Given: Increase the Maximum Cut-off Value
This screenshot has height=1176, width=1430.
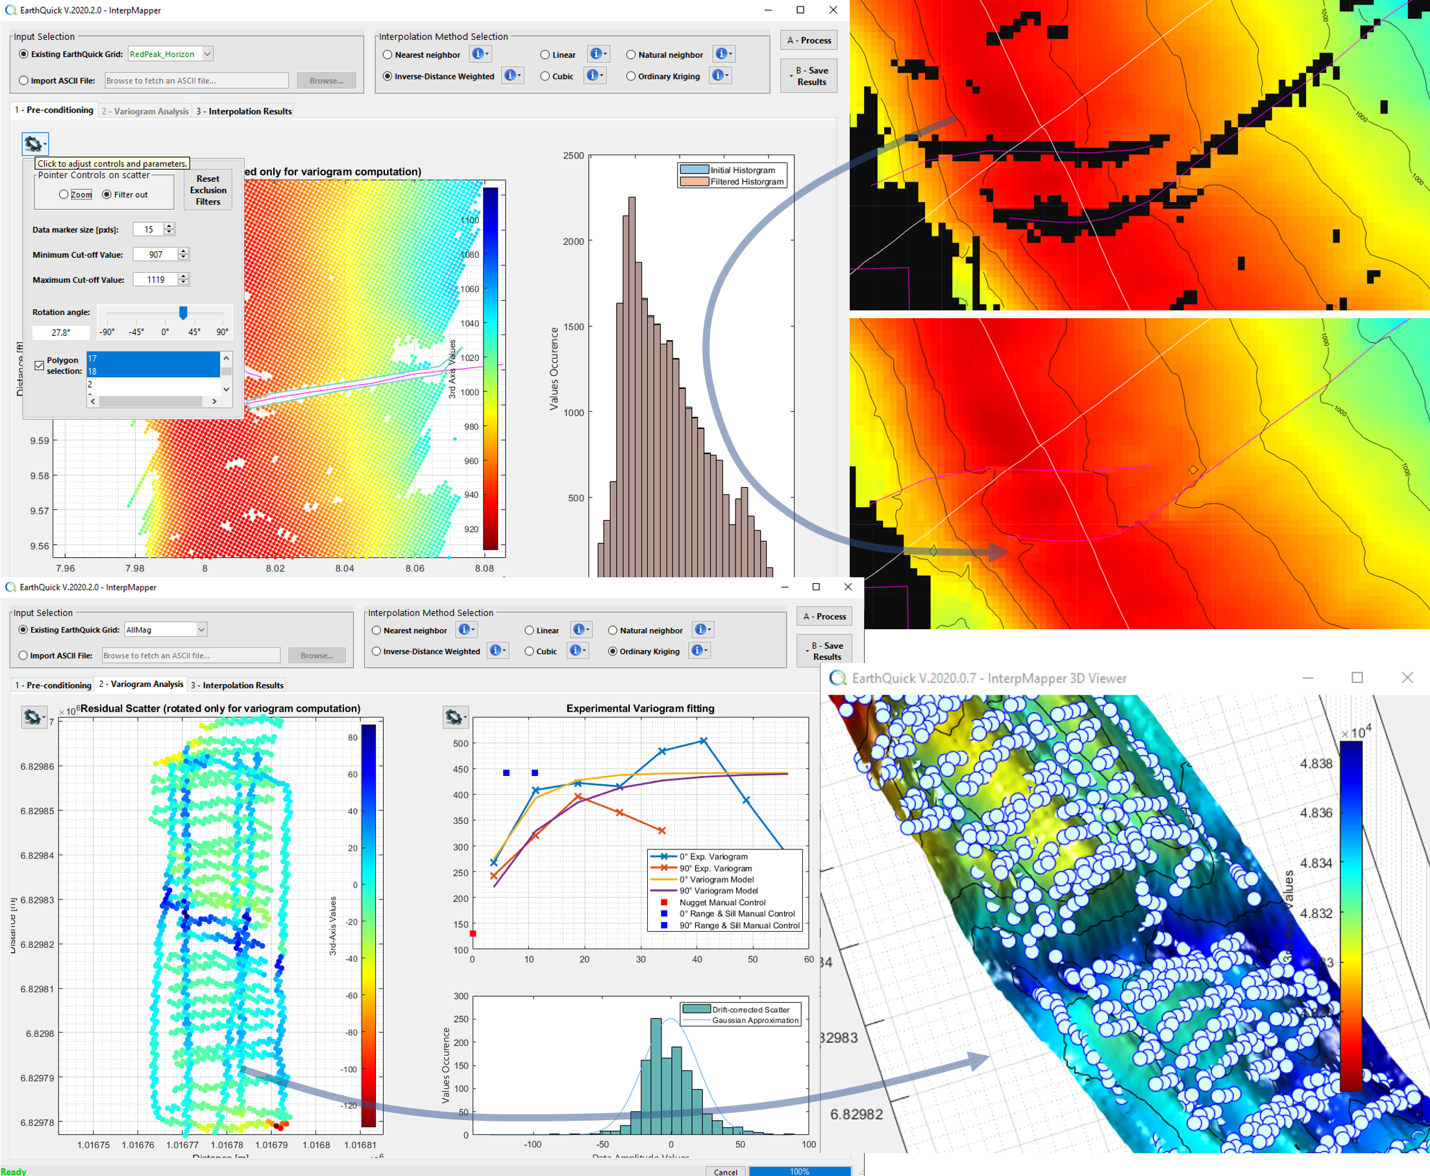Looking at the screenshot, I should 183,276.
